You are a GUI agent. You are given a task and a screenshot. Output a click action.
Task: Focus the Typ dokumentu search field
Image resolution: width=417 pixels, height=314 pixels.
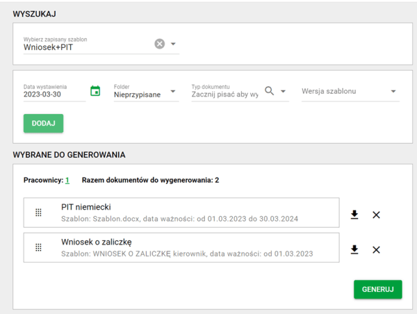pyautogui.click(x=225, y=94)
